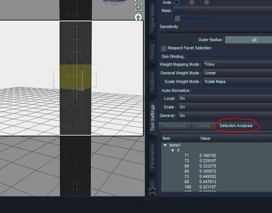Select vertex row 89
This screenshot has width=272, height=213.
tap(186, 166)
